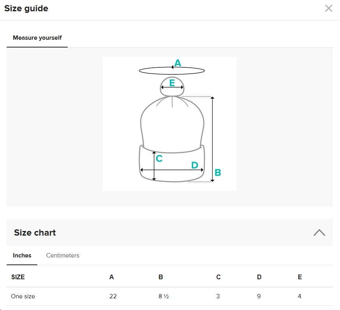The height and width of the screenshot is (310, 340).
Task: Click the One size row label
Action: 23,296
